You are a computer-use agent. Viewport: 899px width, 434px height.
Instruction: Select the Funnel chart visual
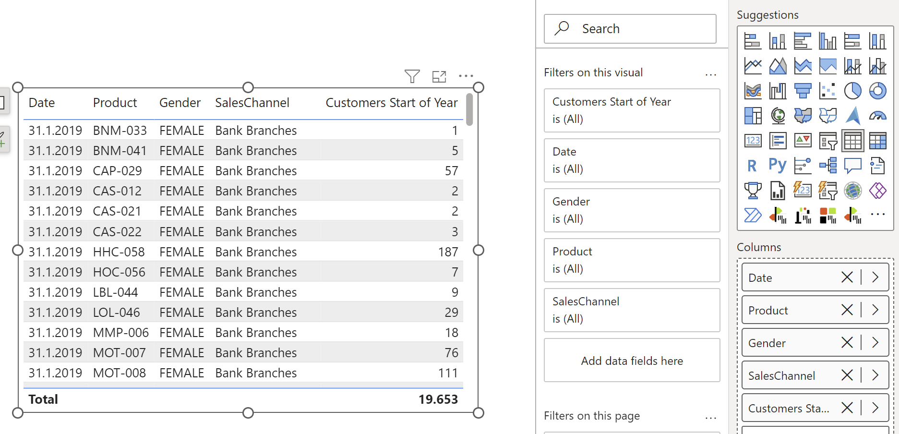coord(803,91)
